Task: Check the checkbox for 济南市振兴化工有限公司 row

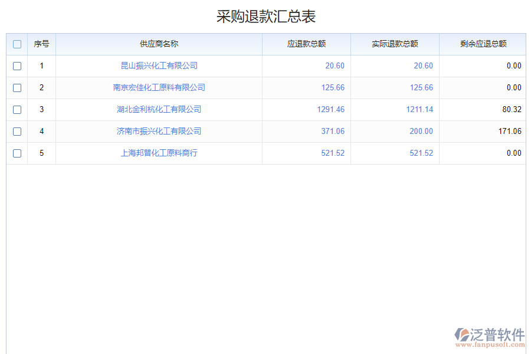Action: [x=17, y=131]
